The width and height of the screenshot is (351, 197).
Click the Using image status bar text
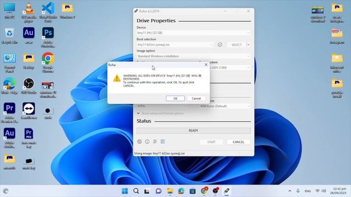[160, 153]
